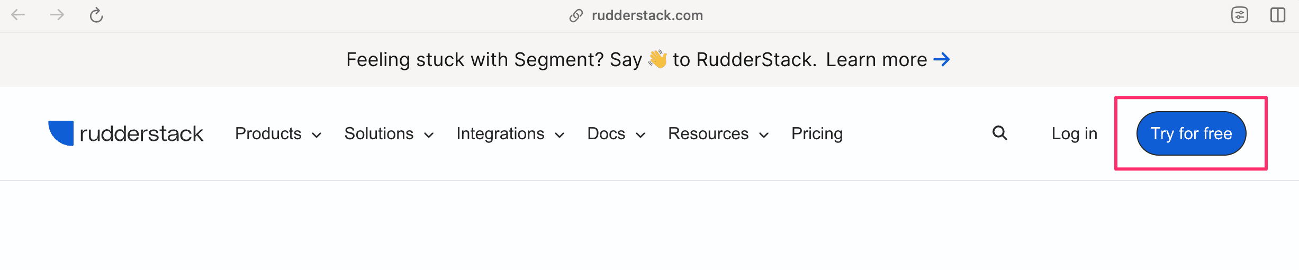Click the link icon in address bar

point(576,16)
